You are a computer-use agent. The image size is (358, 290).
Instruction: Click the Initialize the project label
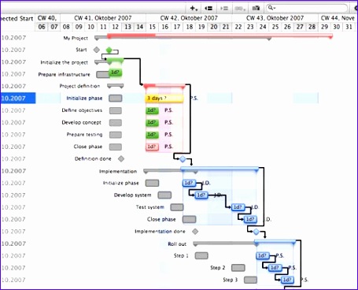(x=65, y=62)
